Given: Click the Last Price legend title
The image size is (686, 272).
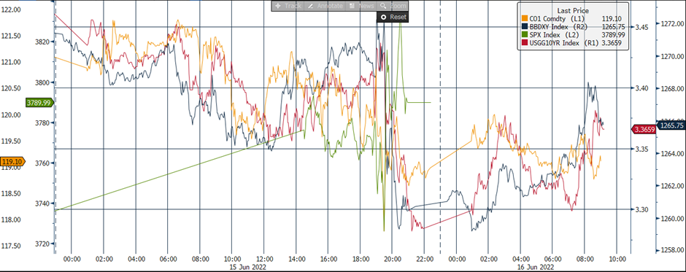Looking at the screenshot, I should tap(573, 10).
